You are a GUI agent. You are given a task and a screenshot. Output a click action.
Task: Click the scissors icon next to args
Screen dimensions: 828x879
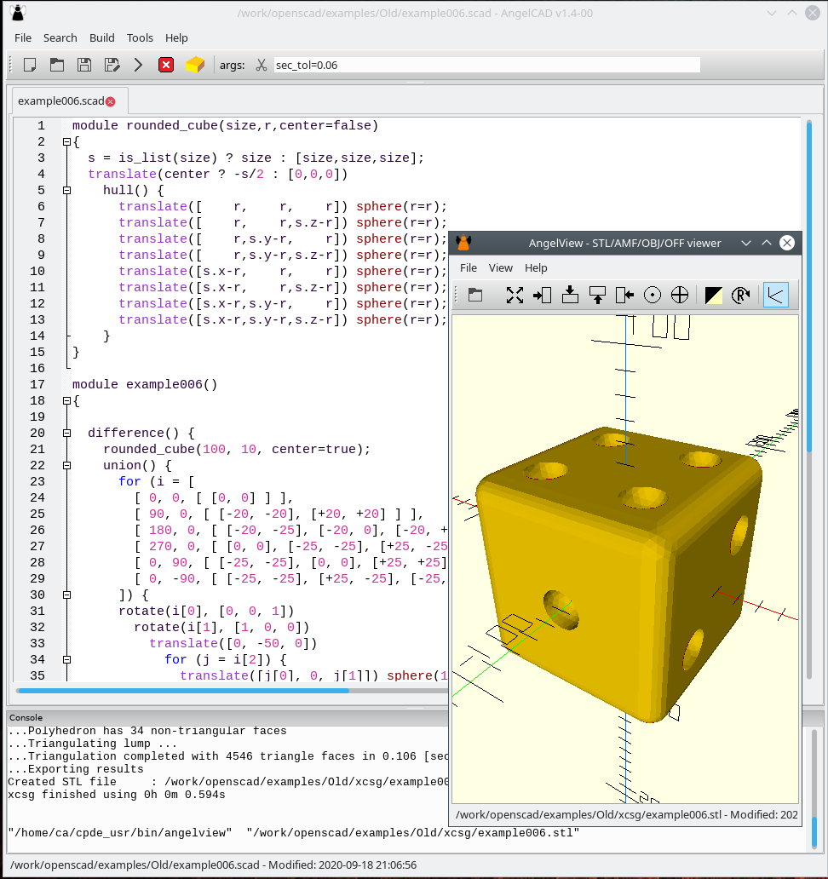coord(261,65)
